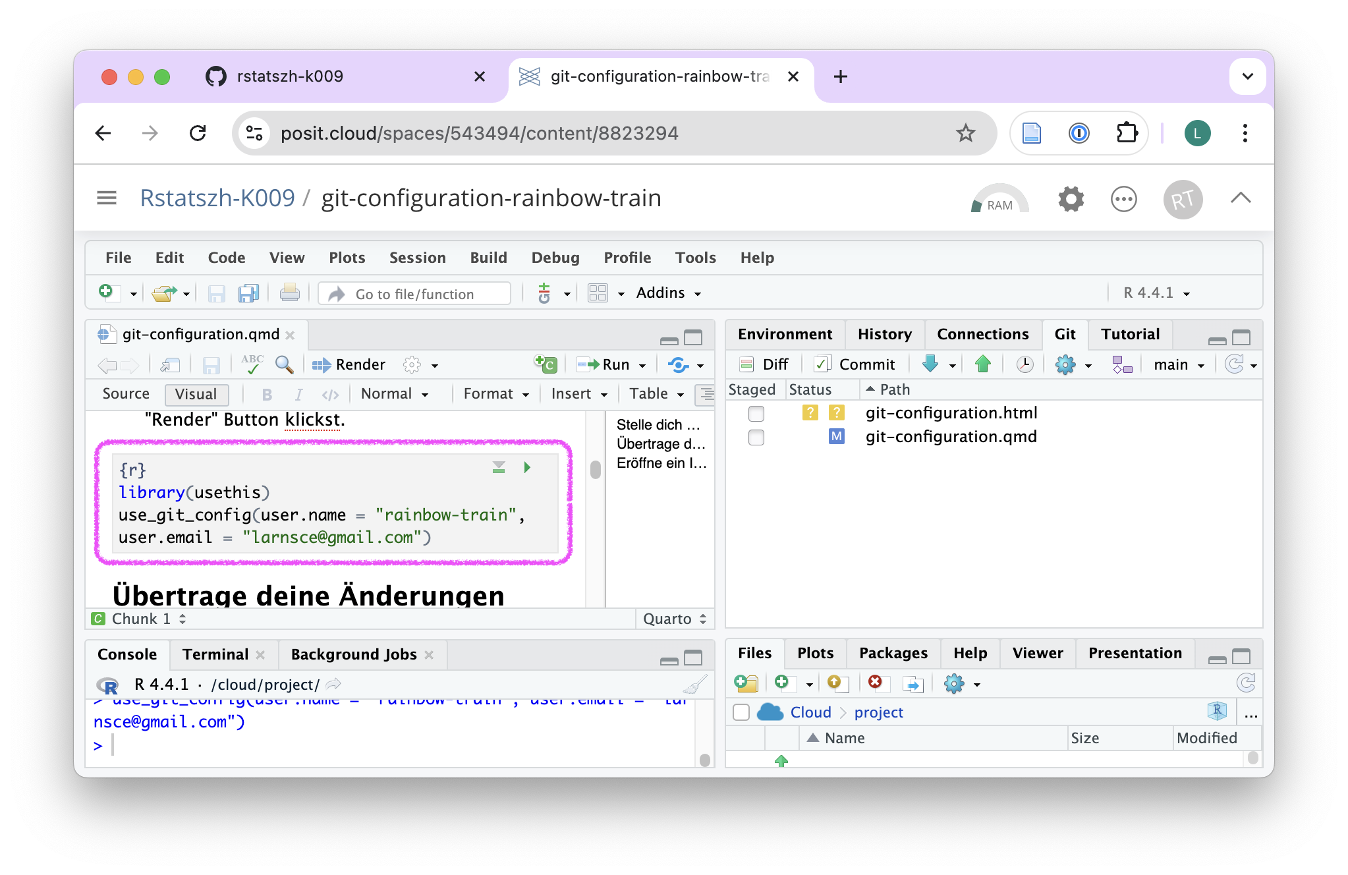Open the Run dropdown arrow

point(642,365)
